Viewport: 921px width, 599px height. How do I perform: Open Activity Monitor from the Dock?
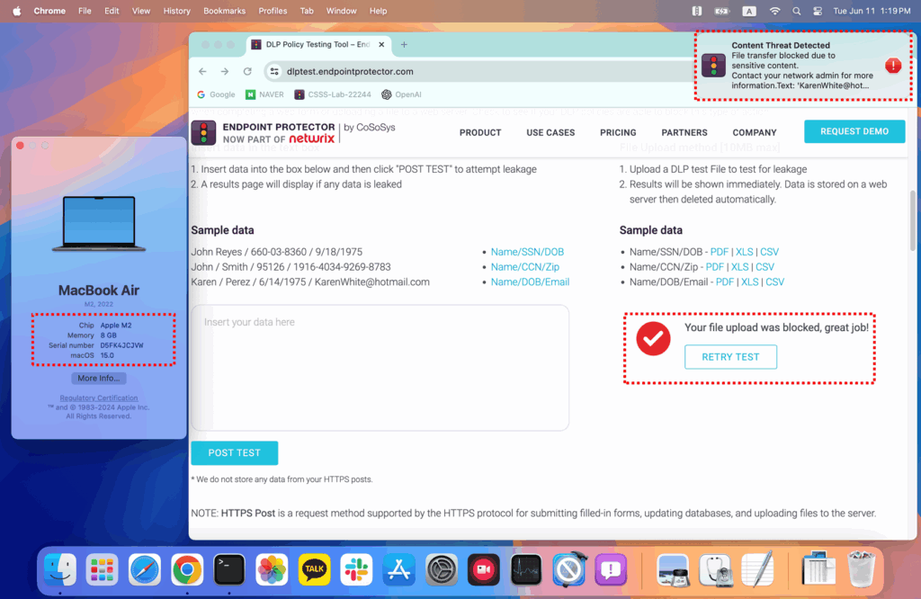coord(525,569)
